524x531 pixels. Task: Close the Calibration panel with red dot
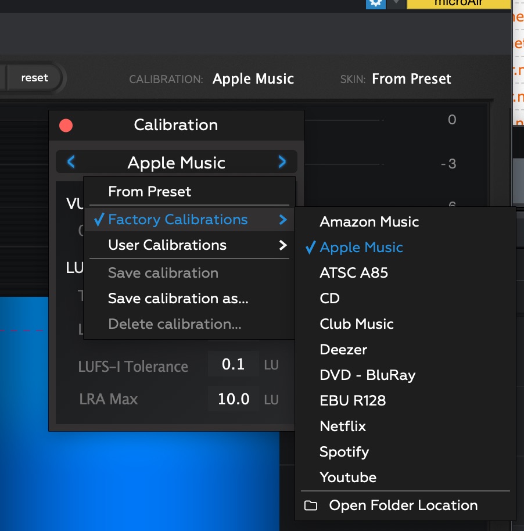(66, 125)
